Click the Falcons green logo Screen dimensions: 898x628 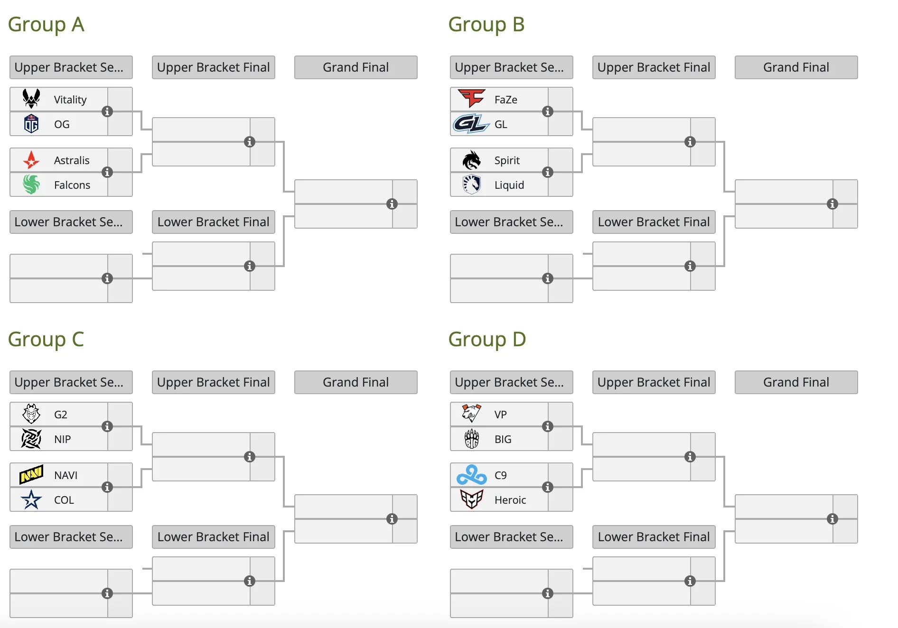pyautogui.click(x=31, y=185)
